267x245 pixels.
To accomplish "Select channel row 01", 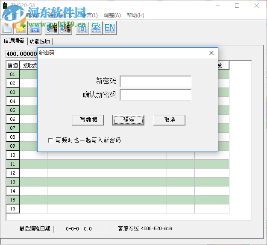I will [12, 74].
